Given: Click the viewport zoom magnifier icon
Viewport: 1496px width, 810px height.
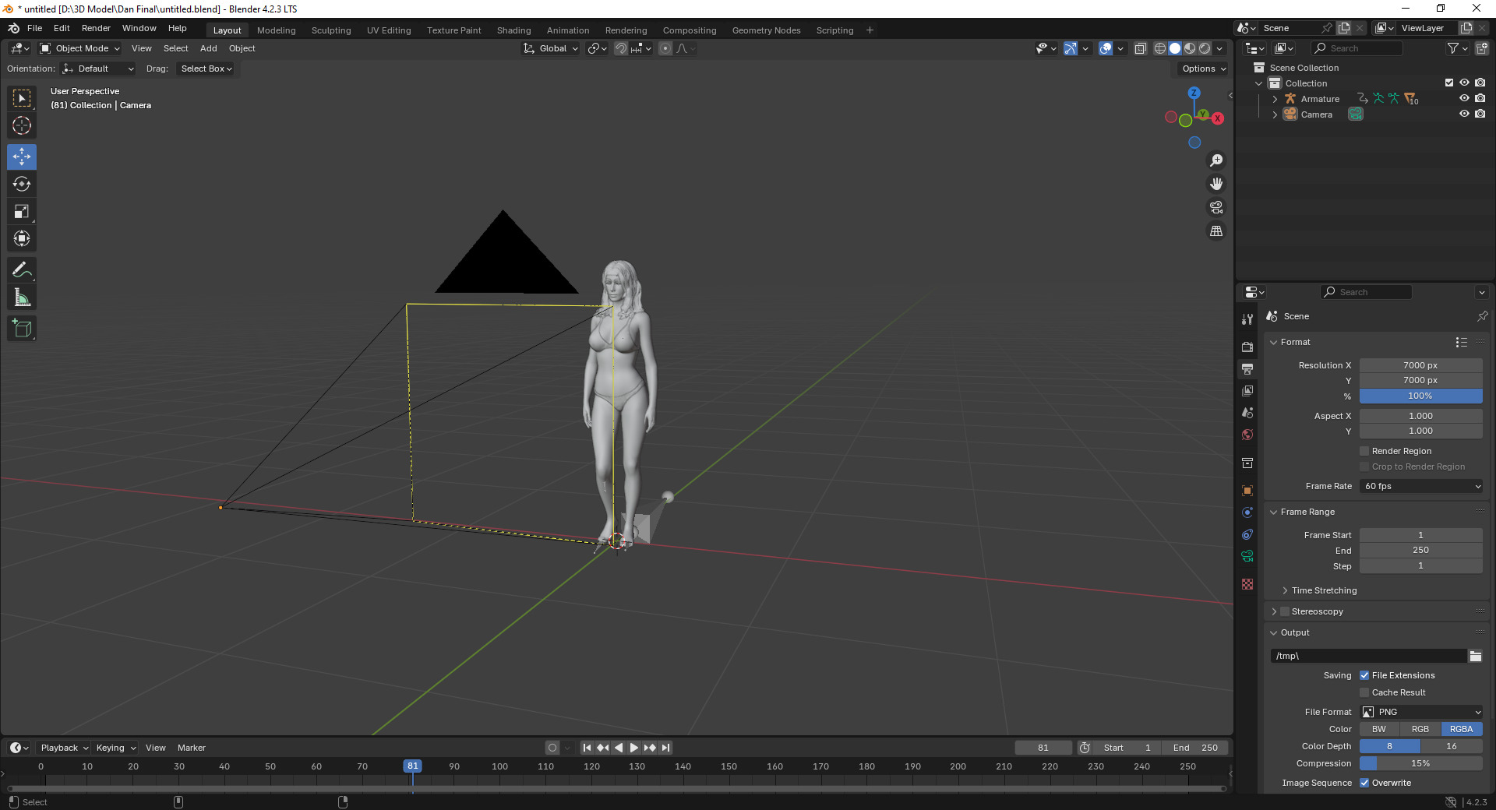Looking at the screenshot, I should pos(1216,160).
